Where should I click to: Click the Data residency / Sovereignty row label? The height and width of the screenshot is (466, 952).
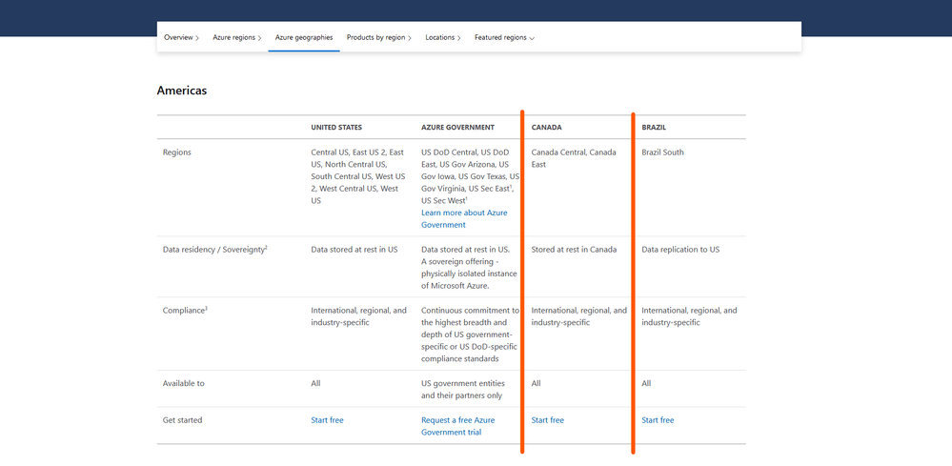(215, 250)
